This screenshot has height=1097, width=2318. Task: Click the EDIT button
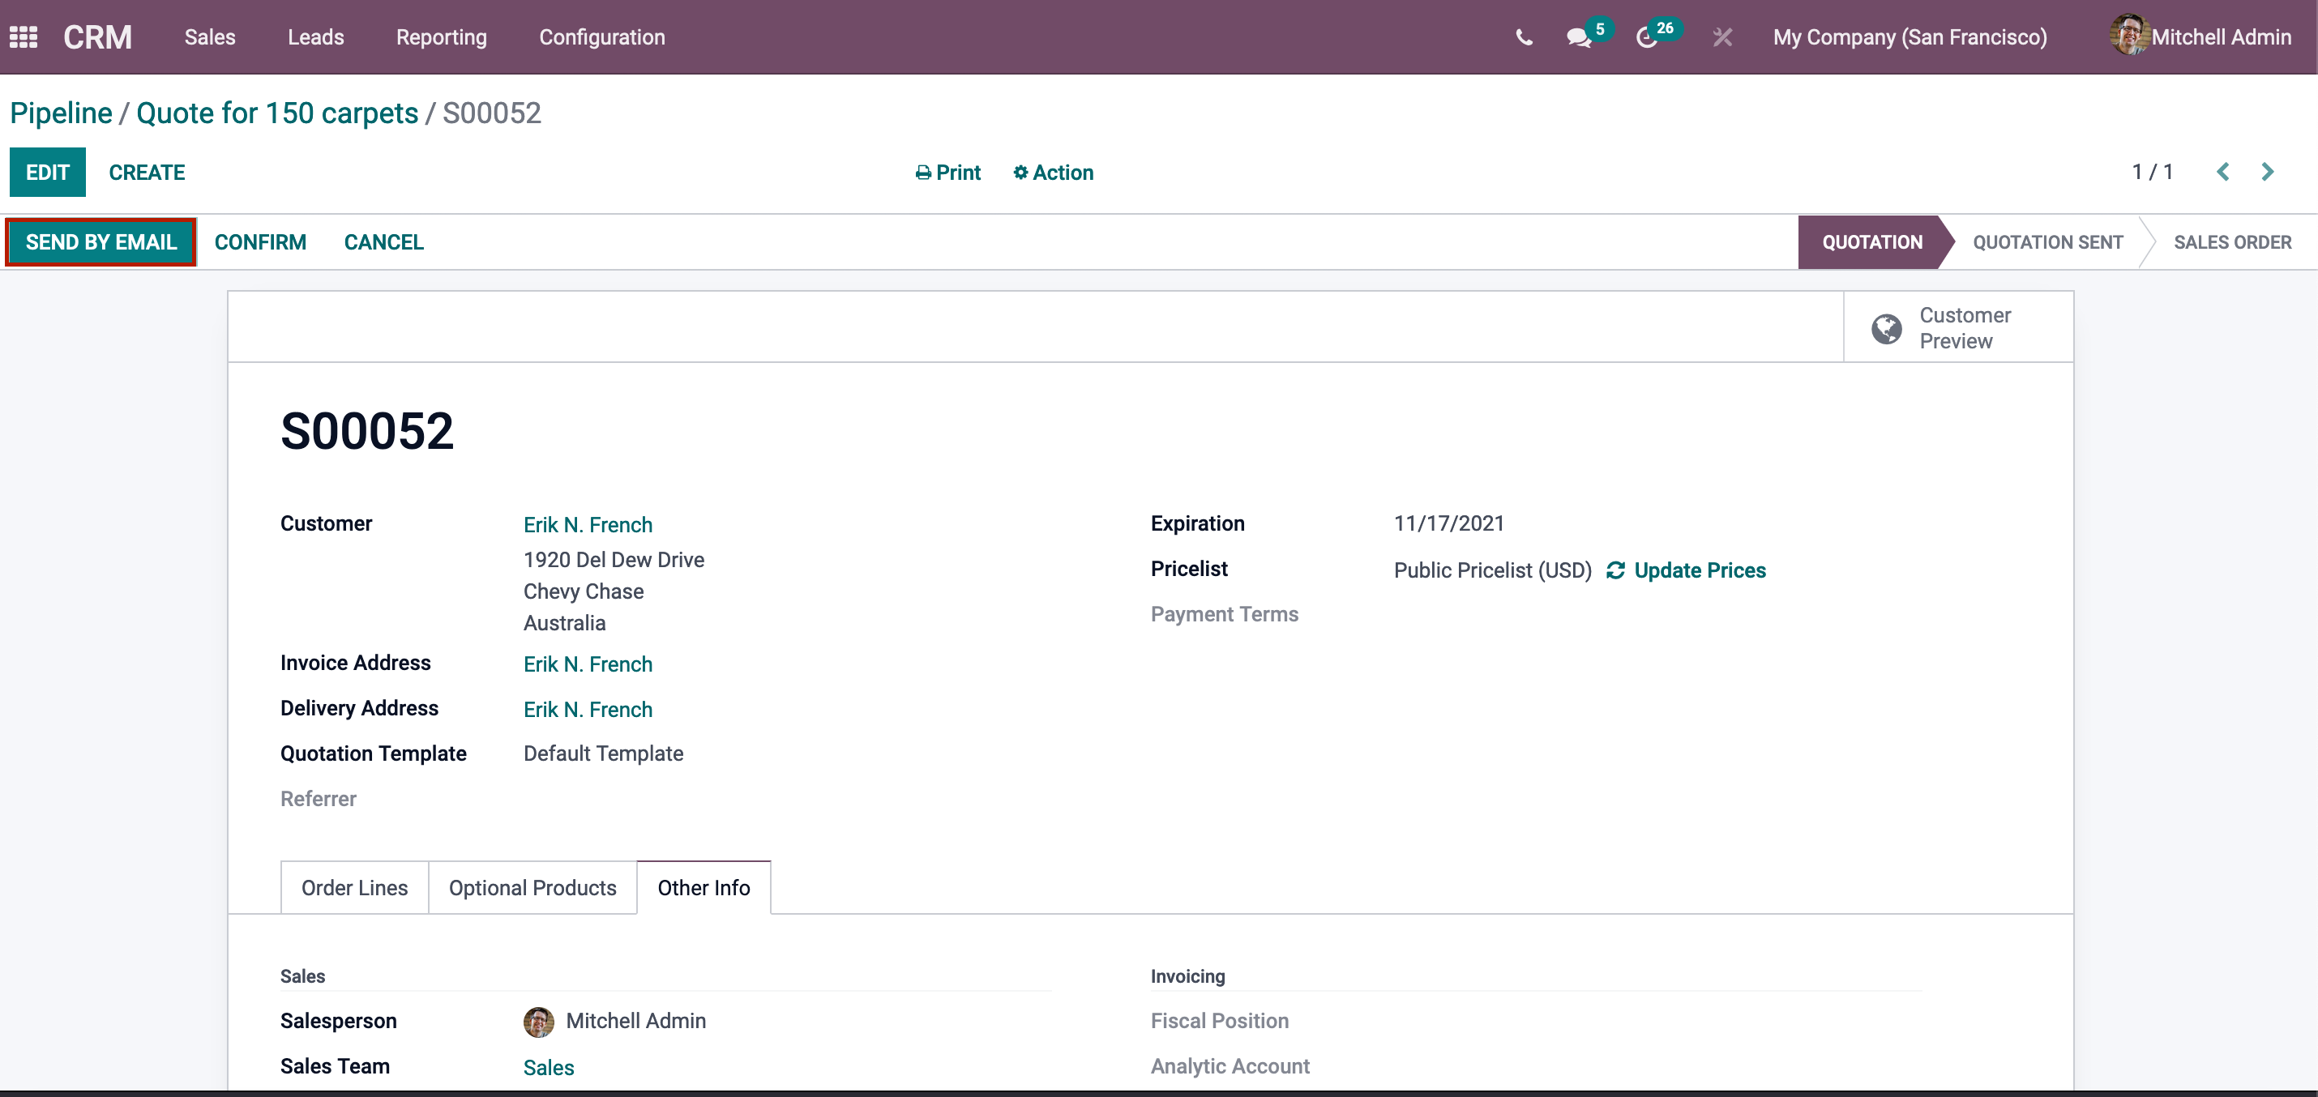(48, 172)
